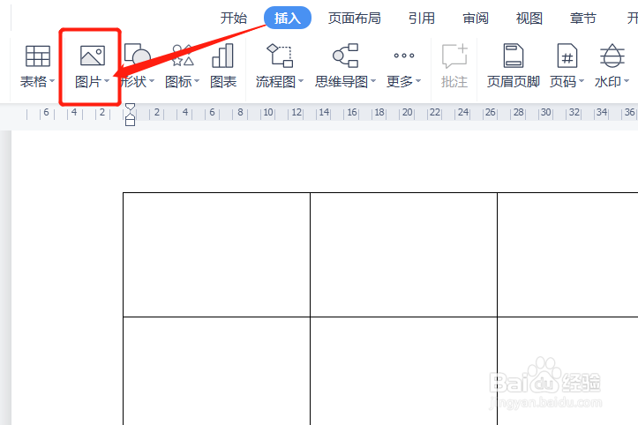Image resolution: width=638 pixels, height=425 pixels.
Task: Click the Shapes (形状) icon
Action: point(138,55)
